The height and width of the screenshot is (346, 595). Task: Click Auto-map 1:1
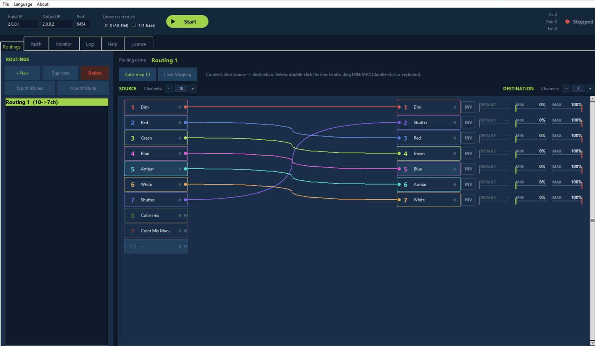click(x=137, y=74)
